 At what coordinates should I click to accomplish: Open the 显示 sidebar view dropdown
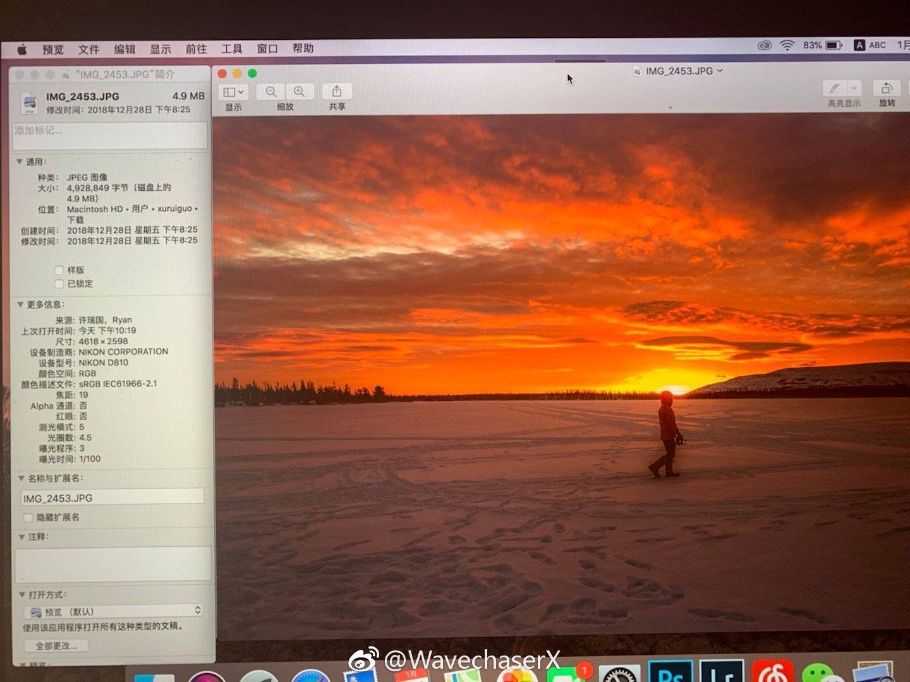233,92
